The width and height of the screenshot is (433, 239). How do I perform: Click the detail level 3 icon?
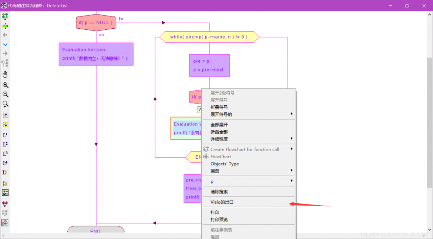point(5,154)
